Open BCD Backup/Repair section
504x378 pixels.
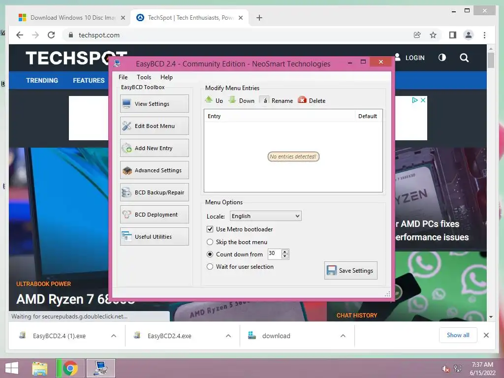(x=154, y=192)
